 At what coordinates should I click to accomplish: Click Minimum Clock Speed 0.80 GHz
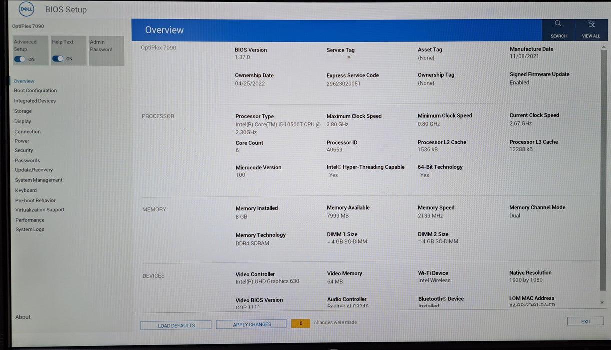(x=429, y=124)
